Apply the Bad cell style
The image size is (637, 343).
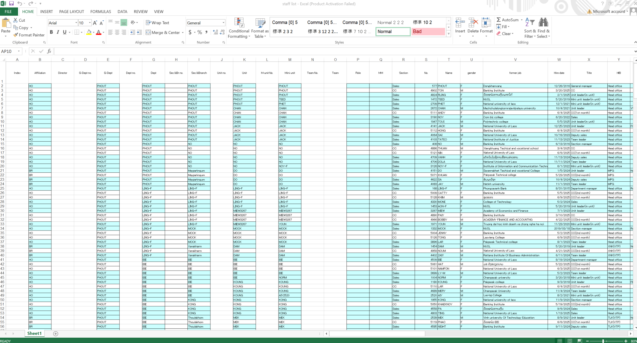428,31
